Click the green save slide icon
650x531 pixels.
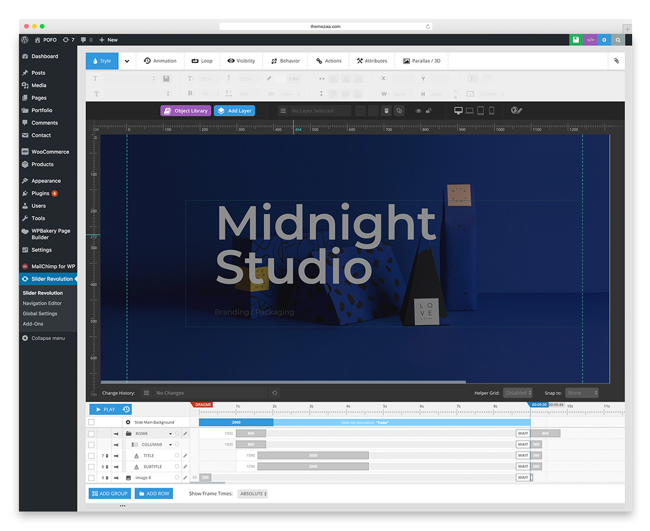[576, 40]
